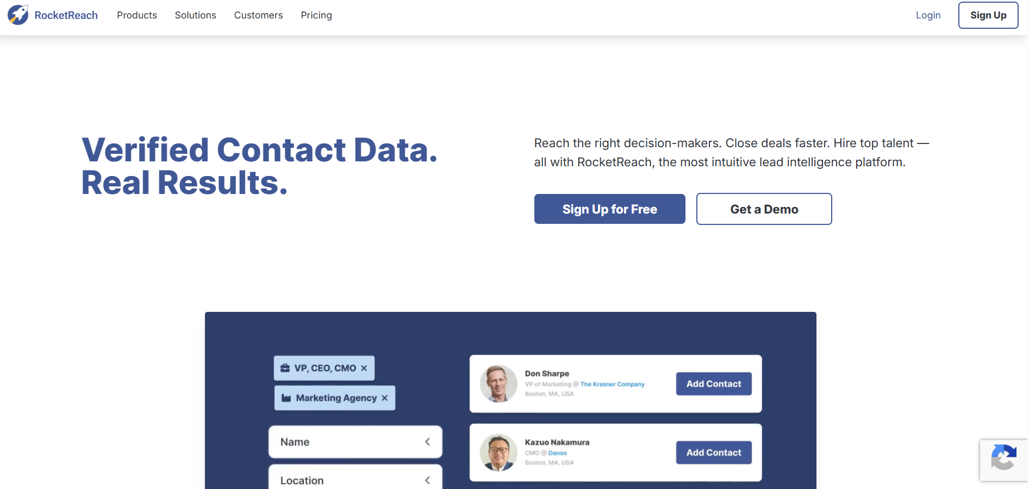Collapse the Name filter section
This screenshot has width=1029, height=489.
tap(428, 442)
